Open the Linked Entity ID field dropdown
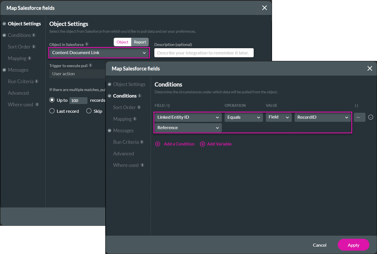 pyautogui.click(x=188, y=117)
